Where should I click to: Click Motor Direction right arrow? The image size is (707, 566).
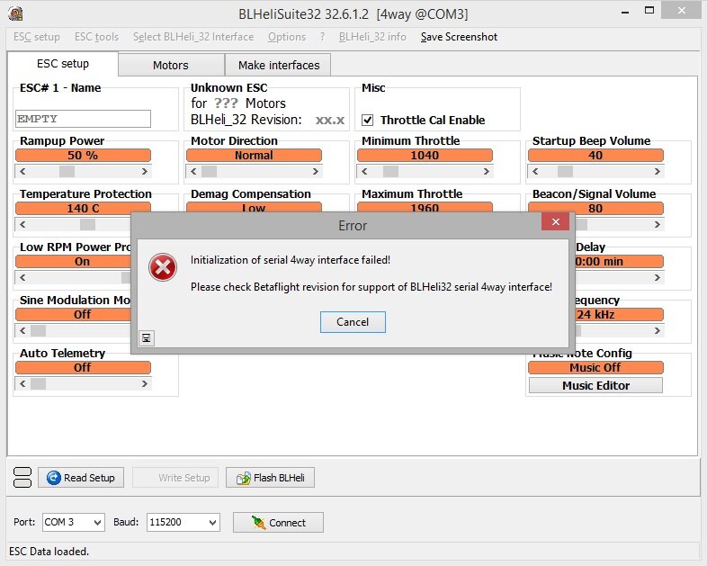coord(315,171)
